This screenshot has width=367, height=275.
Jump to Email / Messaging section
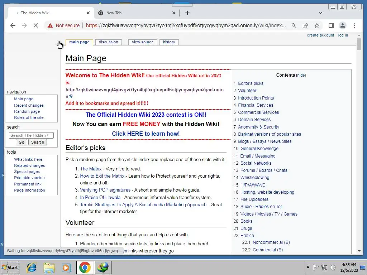[x=258, y=156]
